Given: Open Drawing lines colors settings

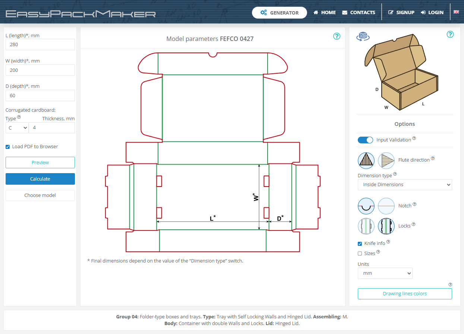Looking at the screenshot, I should pos(405,294).
